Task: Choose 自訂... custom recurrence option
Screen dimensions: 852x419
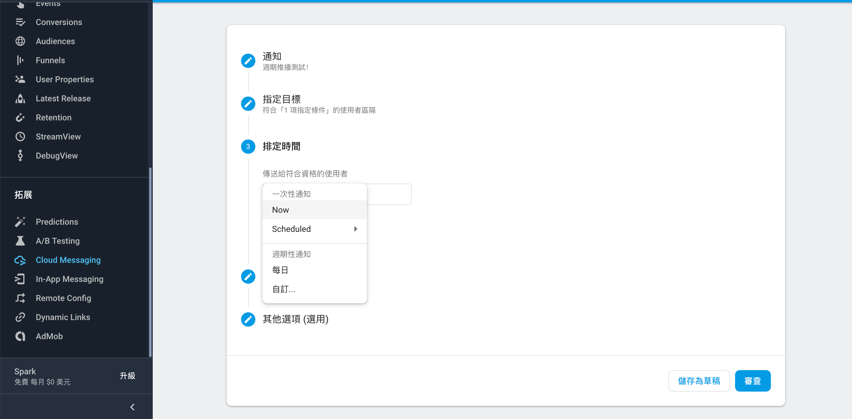Action: [314, 289]
